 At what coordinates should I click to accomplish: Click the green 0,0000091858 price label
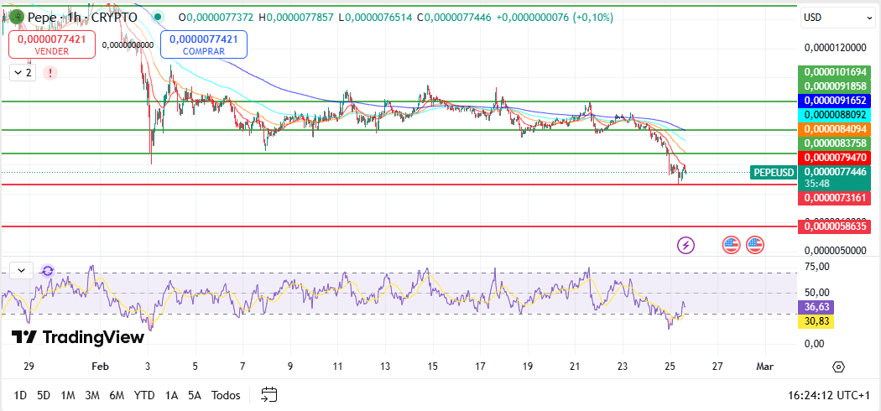click(835, 86)
